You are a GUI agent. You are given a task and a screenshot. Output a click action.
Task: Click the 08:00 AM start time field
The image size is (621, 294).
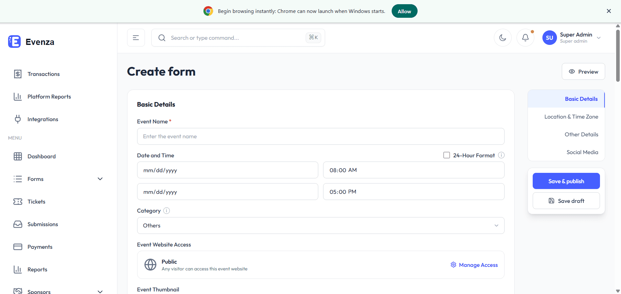[x=414, y=170]
